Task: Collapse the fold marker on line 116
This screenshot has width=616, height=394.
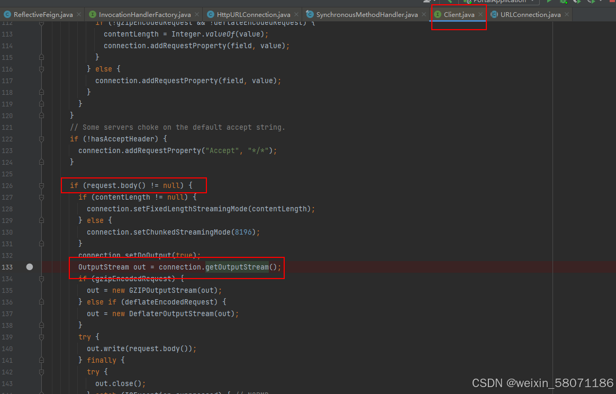Action: (41, 69)
